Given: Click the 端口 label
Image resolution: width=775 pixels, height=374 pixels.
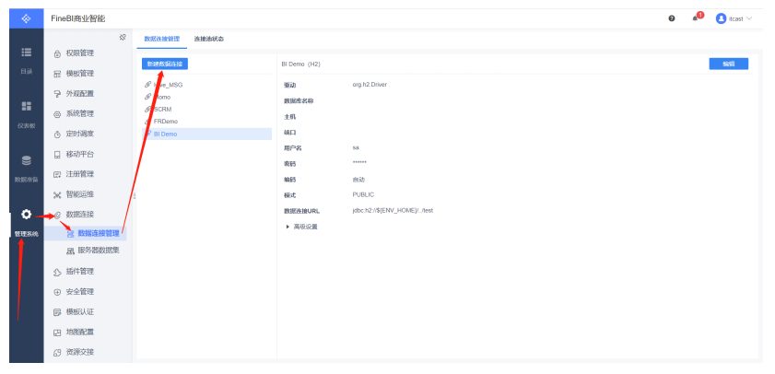Looking at the screenshot, I should pos(289,133).
